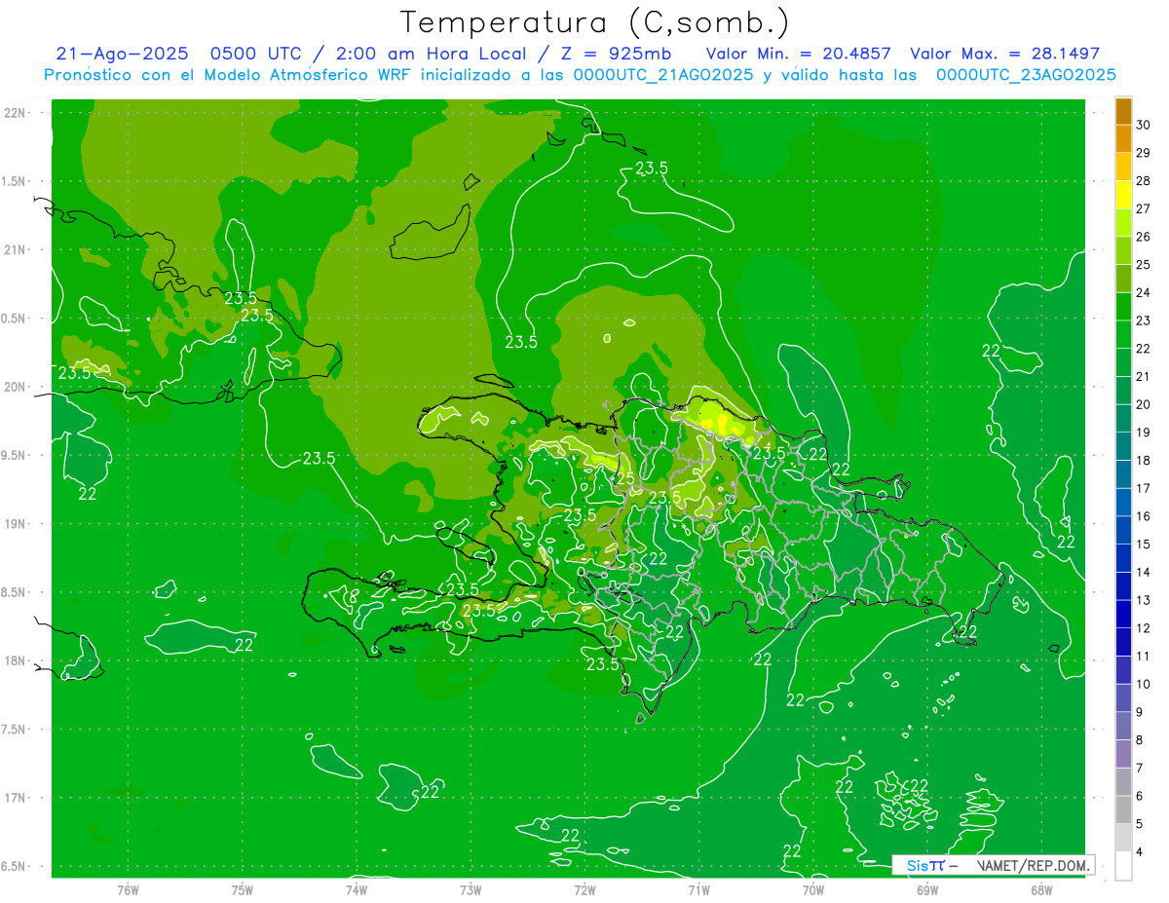The image size is (1169, 903).
Task: Click the legend value '27'
Action: [x=1144, y=208]
